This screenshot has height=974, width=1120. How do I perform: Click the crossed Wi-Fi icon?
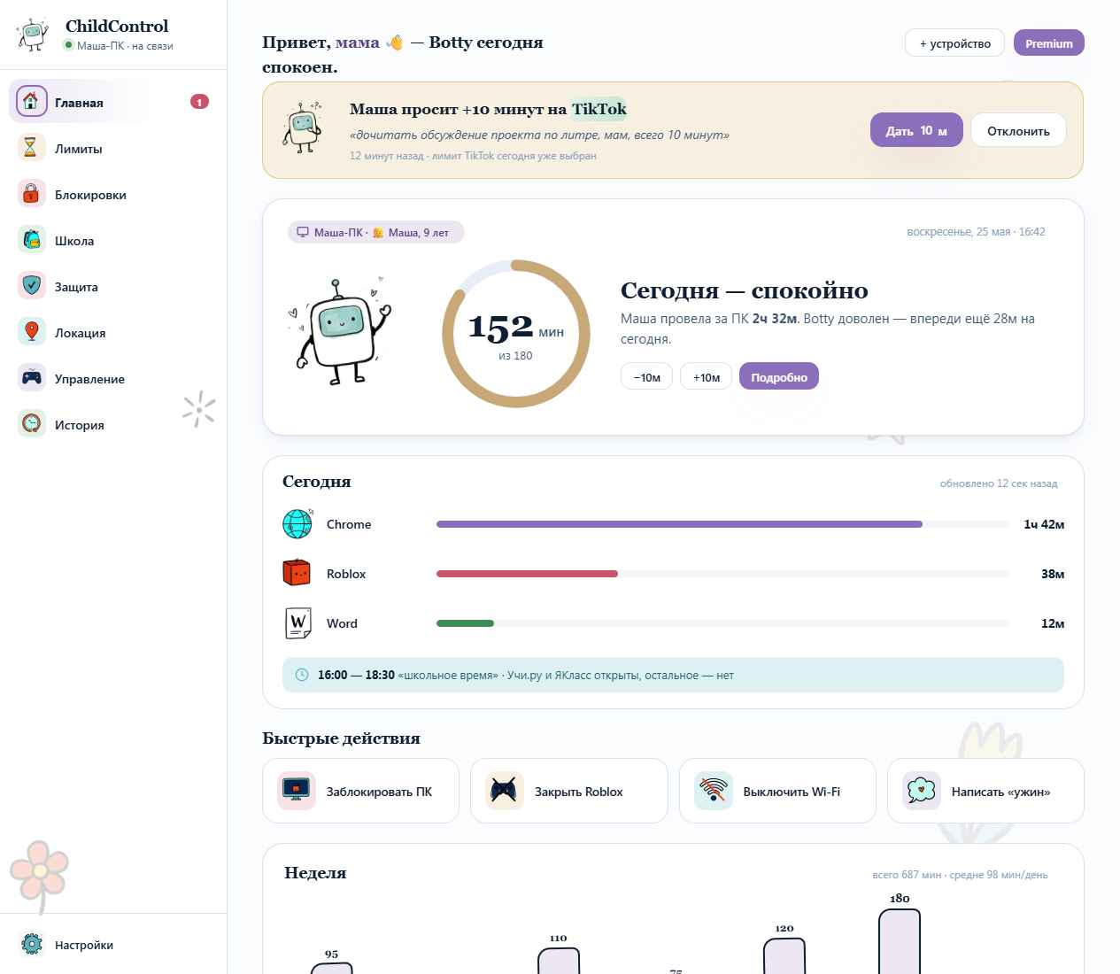coord(714,791)
